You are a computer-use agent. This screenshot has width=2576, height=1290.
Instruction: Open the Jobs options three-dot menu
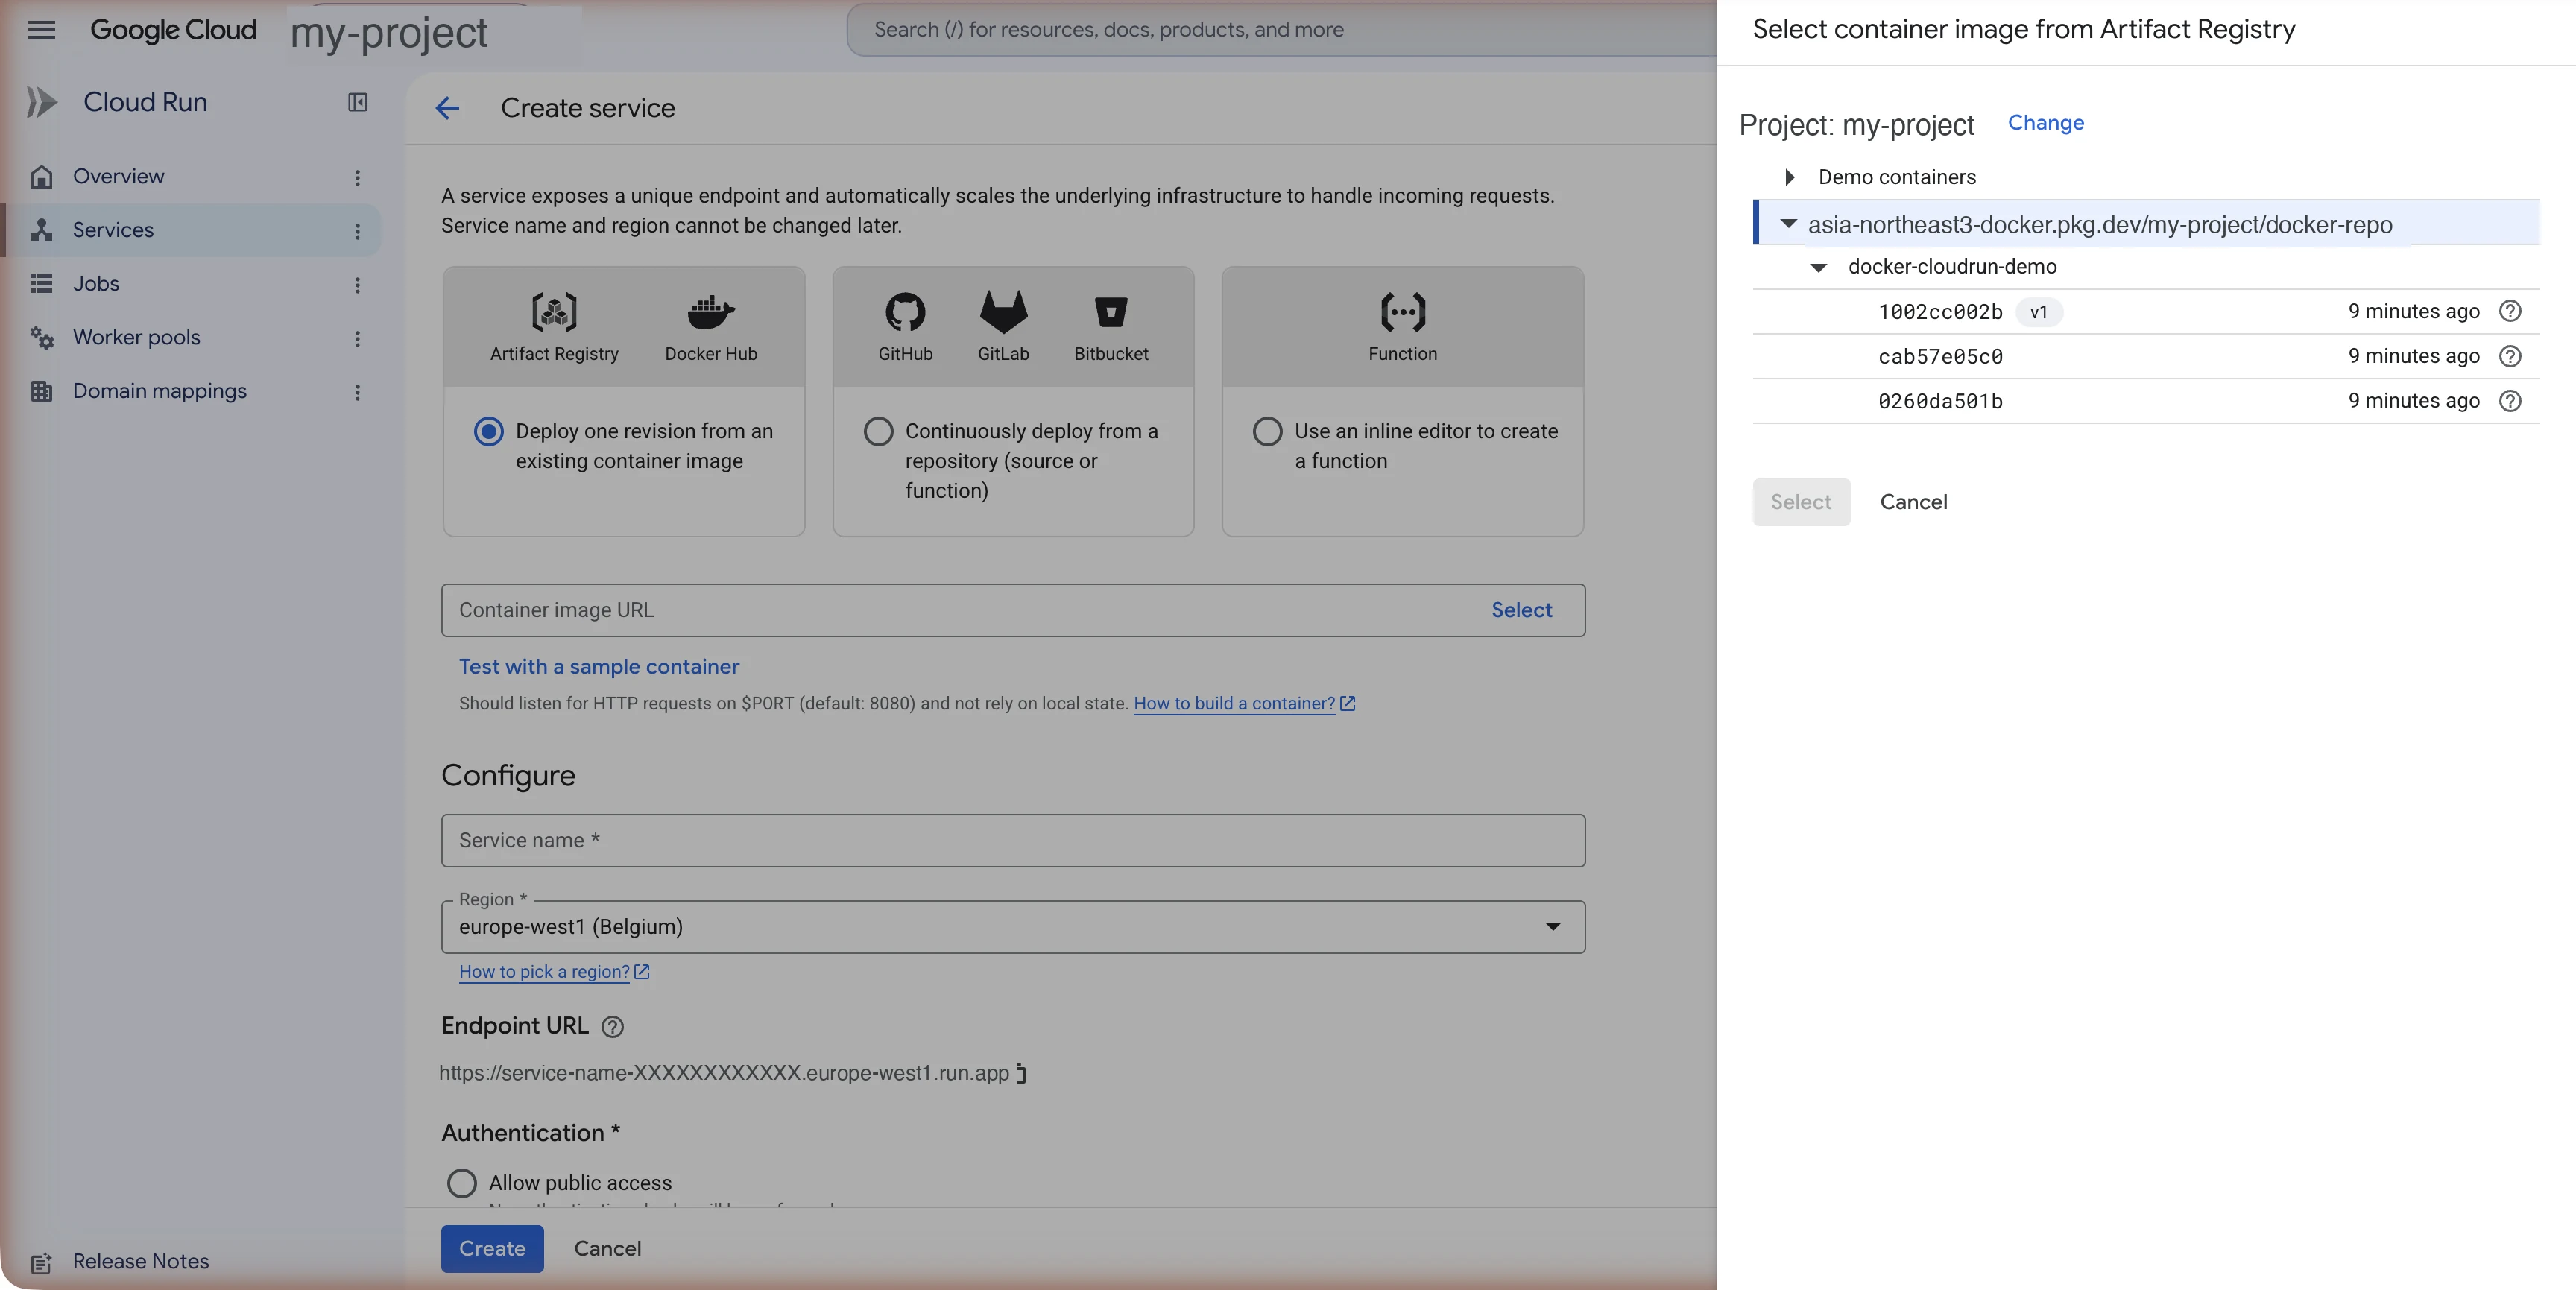(357, 285)
